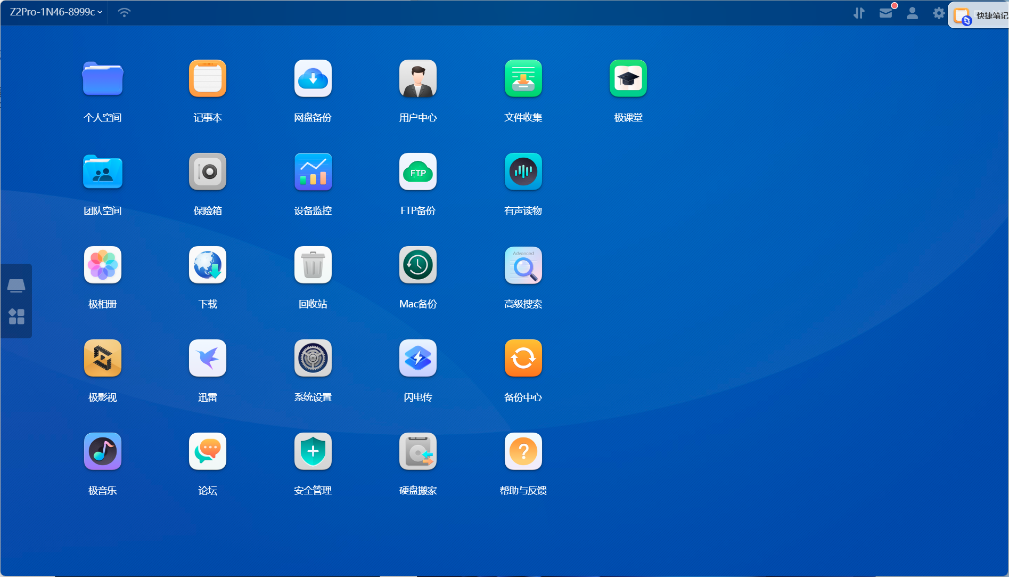Launch the 记事本 notepad app
Image resolution: width=1009 pixels, height=577 pixels.
tap(207, 79)
